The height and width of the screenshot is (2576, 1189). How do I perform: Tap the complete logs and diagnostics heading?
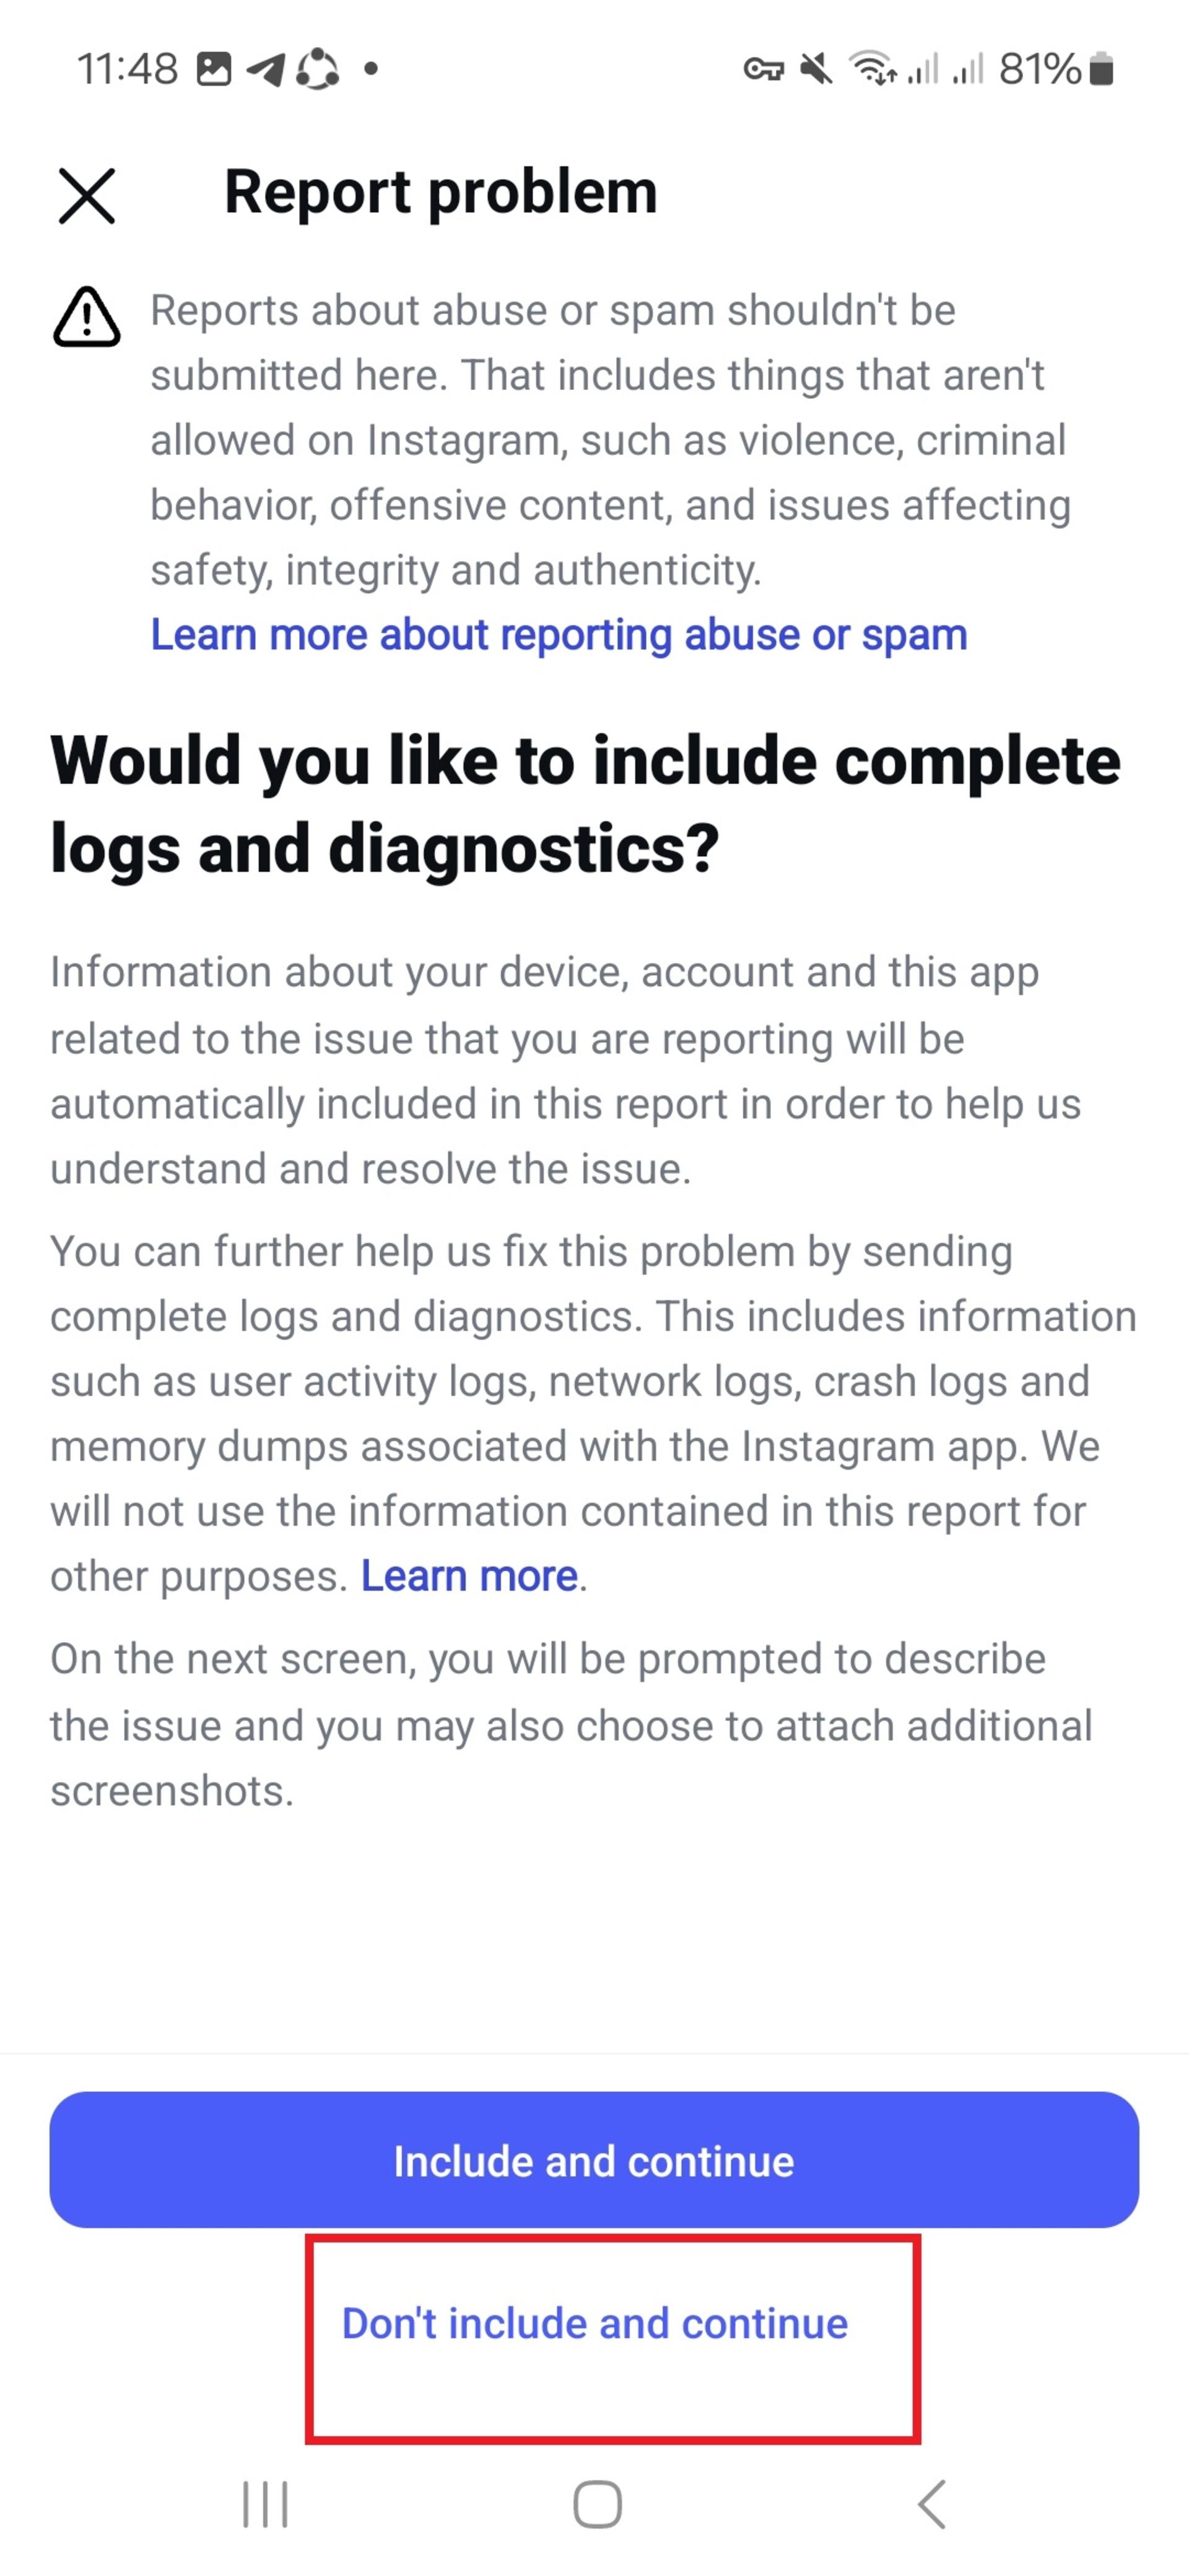tap(585, 804)
